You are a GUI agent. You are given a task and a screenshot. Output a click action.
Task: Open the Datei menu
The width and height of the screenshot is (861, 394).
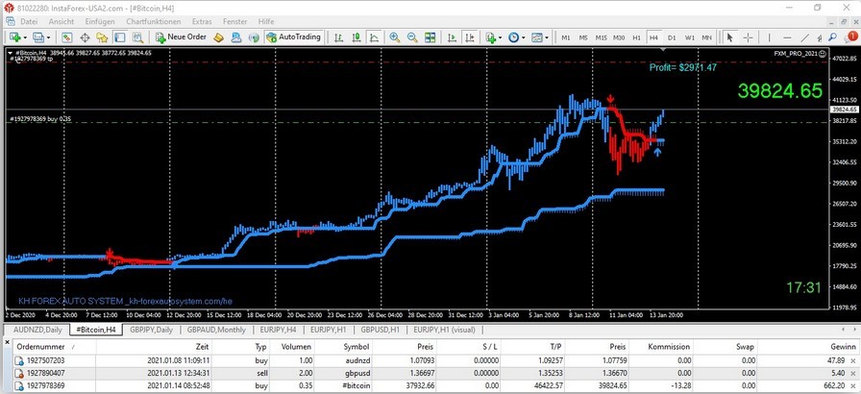coord(29,21)
